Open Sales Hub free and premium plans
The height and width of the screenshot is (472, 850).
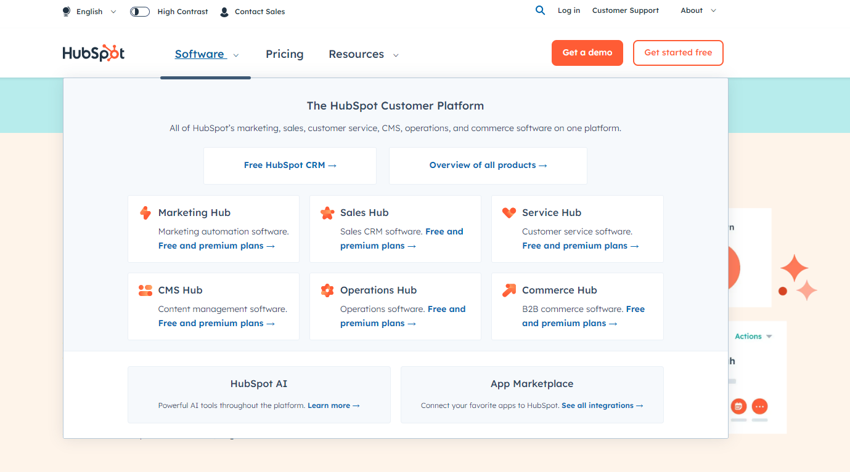click(x=402, y=239)
